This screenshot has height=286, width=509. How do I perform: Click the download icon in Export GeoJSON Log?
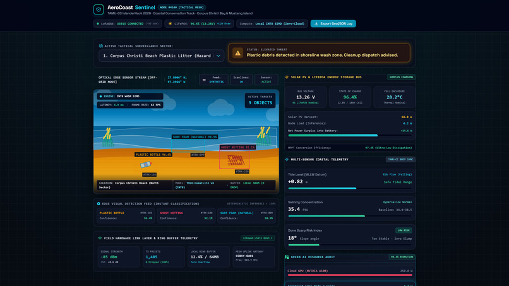[316, 24]
